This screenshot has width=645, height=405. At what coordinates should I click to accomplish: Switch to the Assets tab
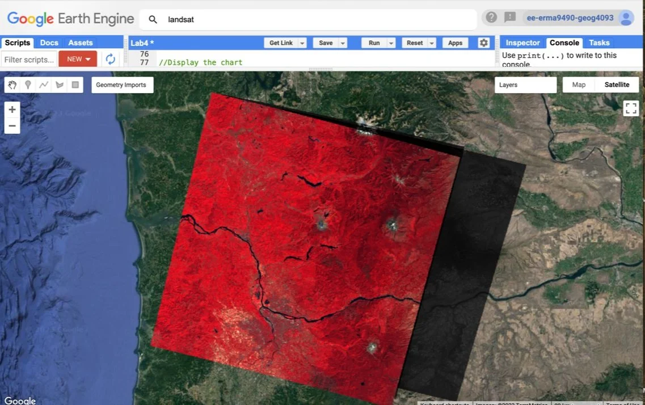(x=81, y=43)
